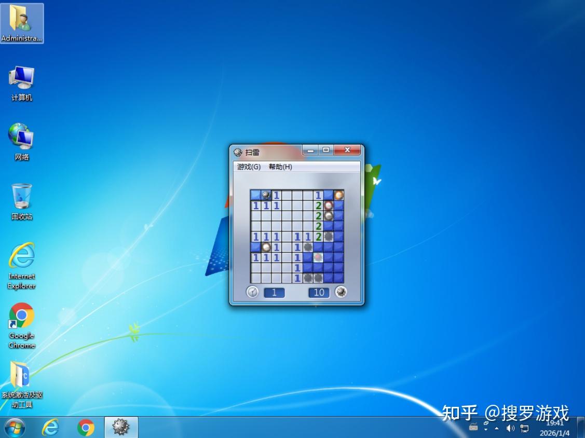Launch Google Chrome from the taskbar
Viewport: 585px width, 438px height.
(x=86, y=428)
